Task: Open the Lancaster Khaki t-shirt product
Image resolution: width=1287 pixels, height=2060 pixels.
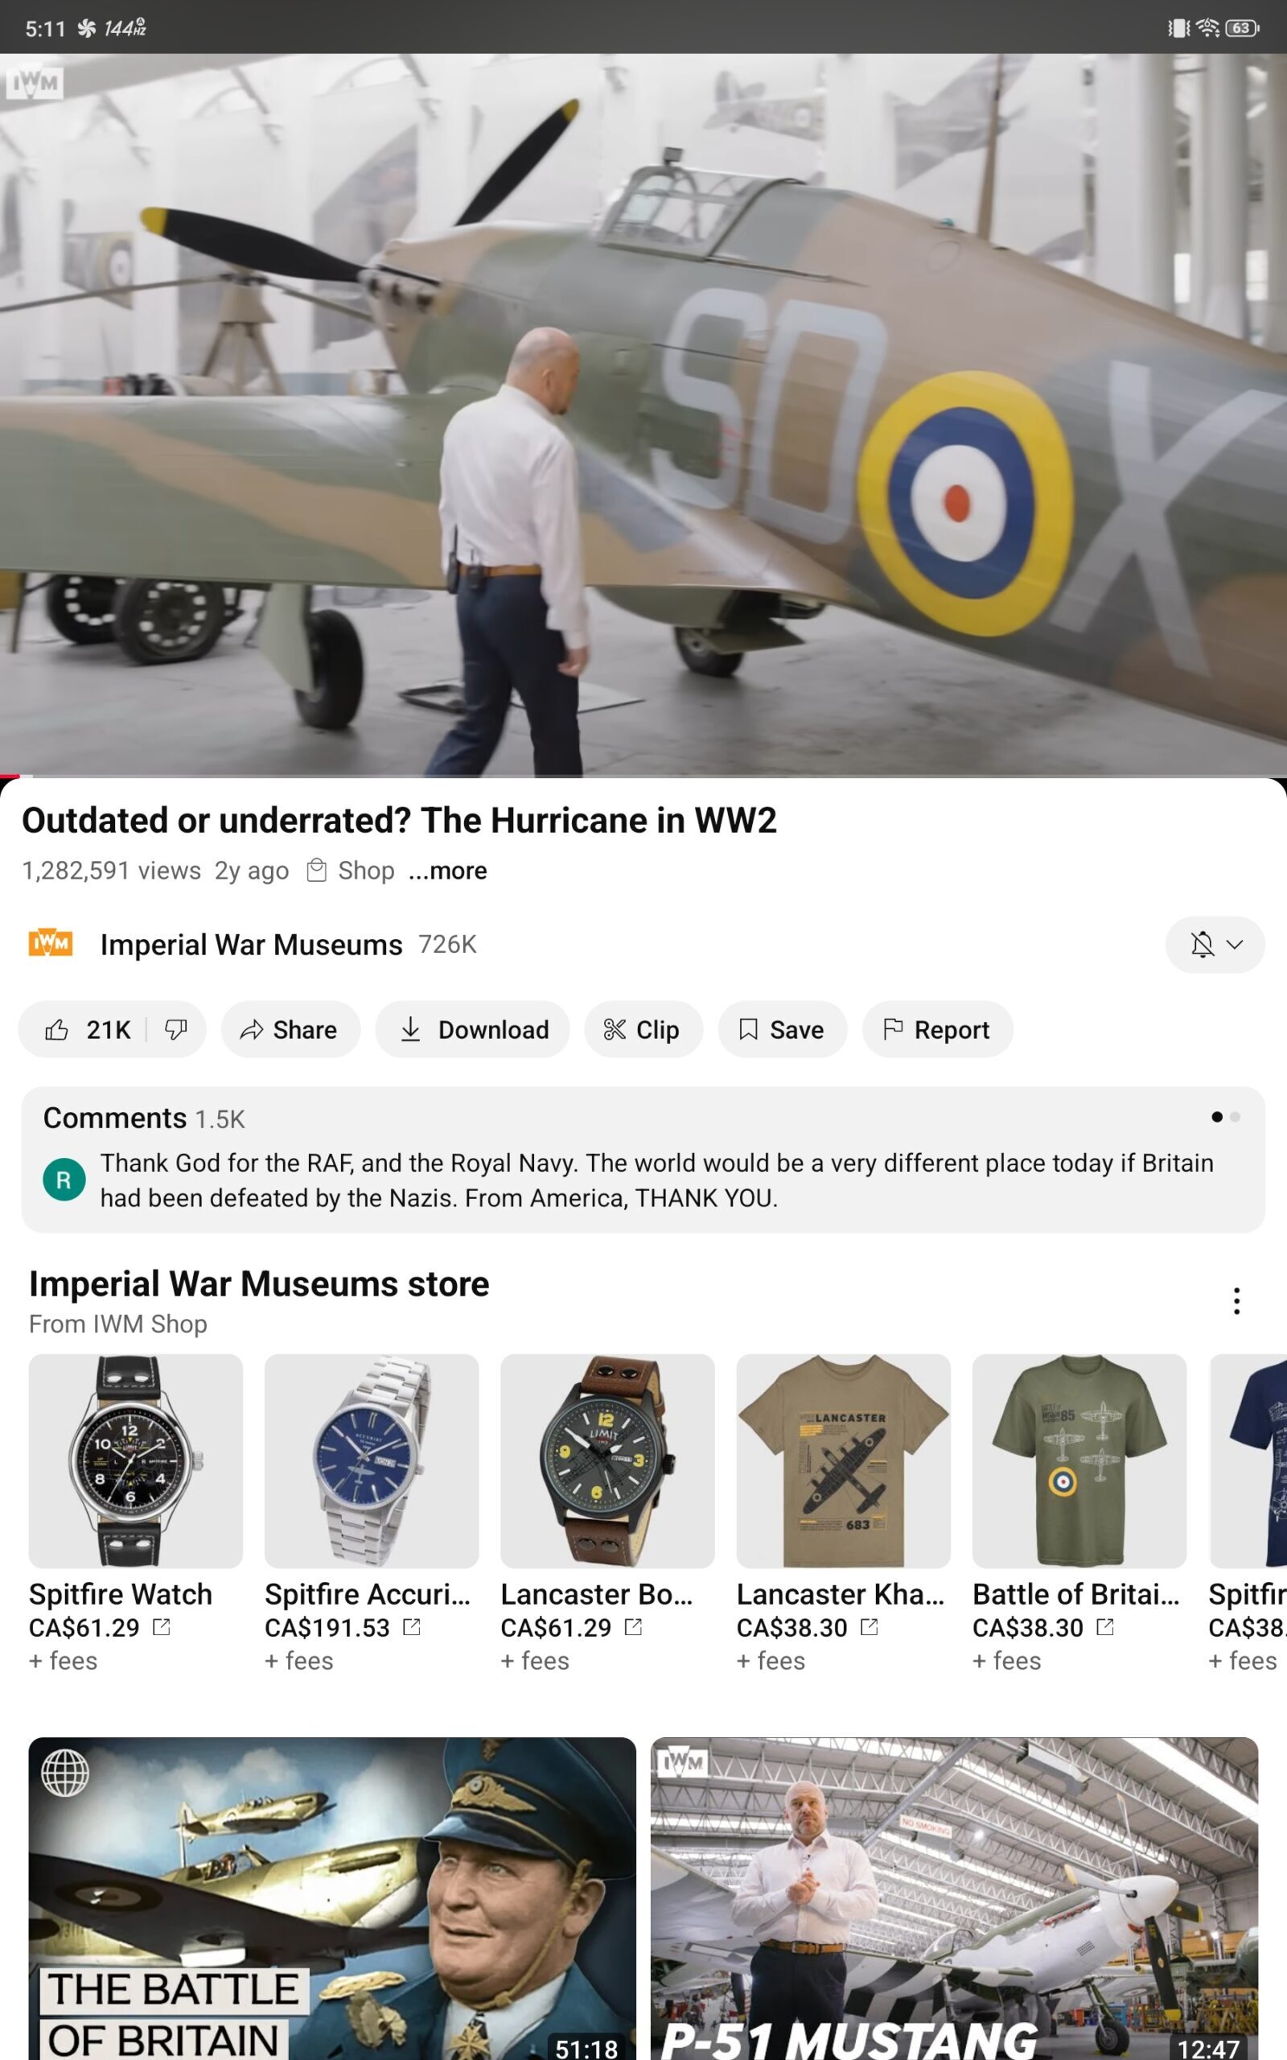Action: (843, 1461)
